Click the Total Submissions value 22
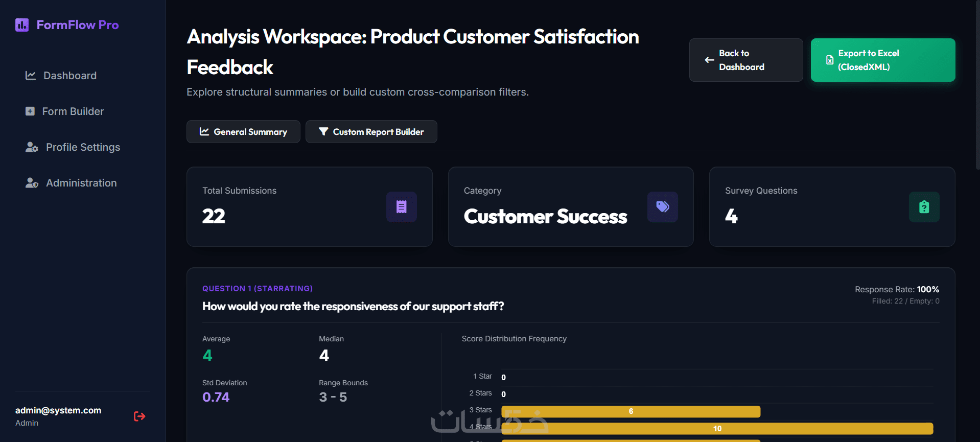The image size is (980, 442). (214, 216)
